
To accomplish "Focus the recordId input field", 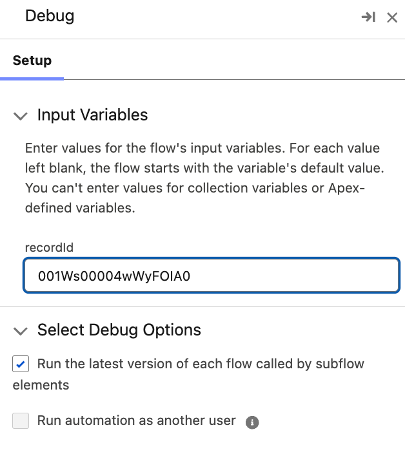I will (211, 276).
